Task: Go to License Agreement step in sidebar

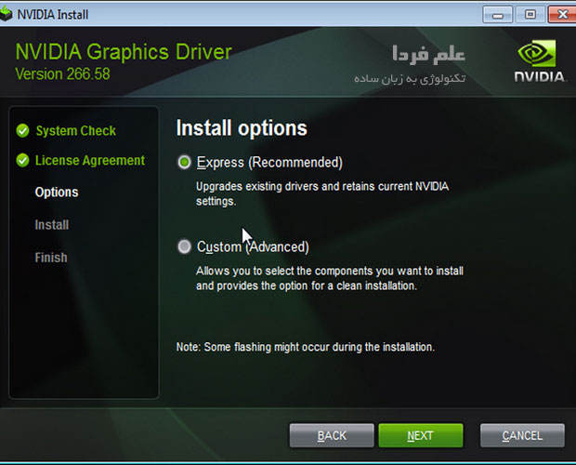Action: pyautogui.click(x=89, y=161)
